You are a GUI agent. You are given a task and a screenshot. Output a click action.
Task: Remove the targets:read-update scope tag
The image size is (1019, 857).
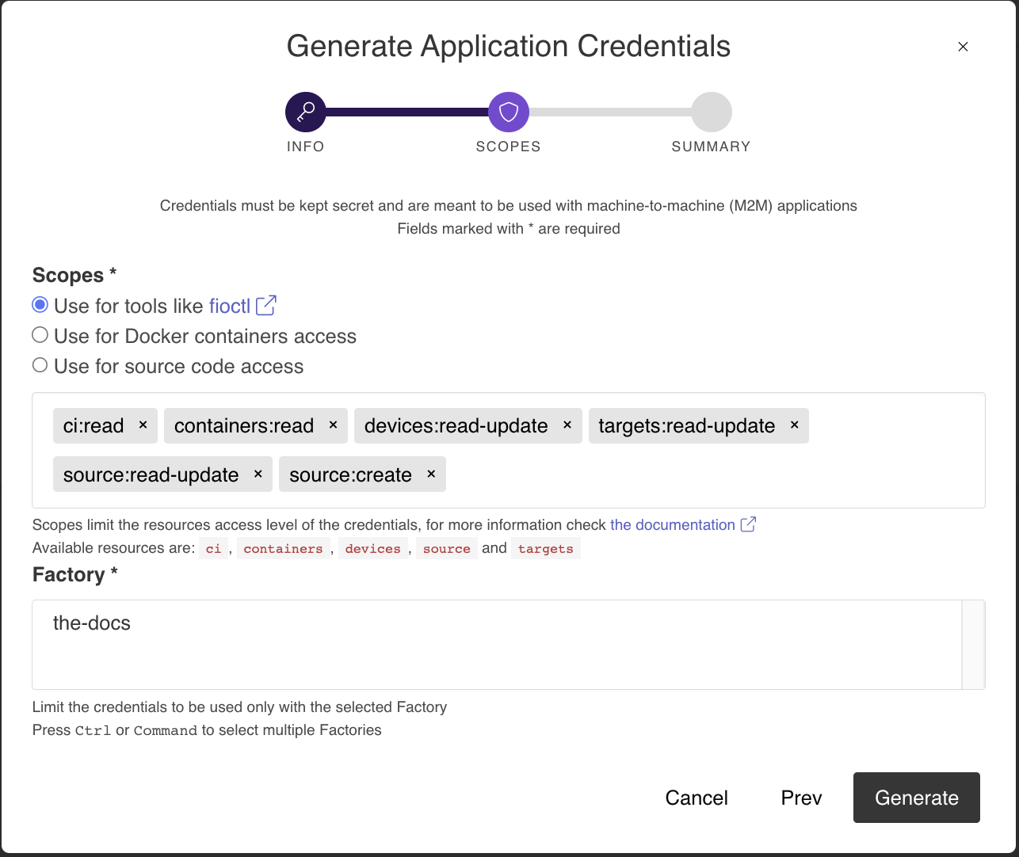[x=795, y=425]
